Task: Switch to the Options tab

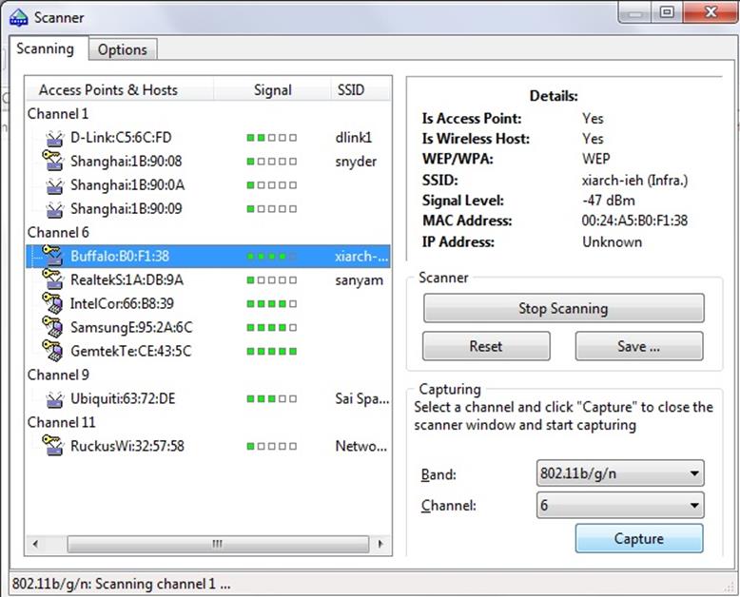Action: [x=123, y=49]
